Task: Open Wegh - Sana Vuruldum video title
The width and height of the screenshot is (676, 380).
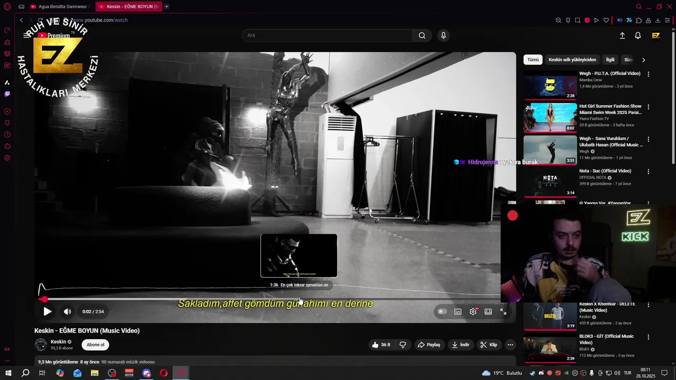Action: (611, 141)
